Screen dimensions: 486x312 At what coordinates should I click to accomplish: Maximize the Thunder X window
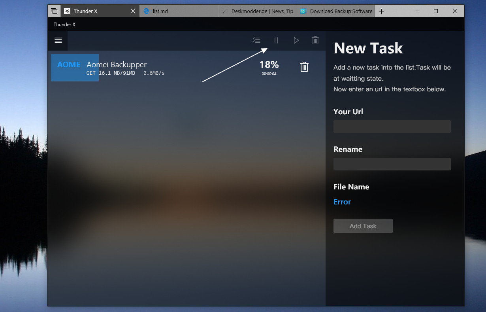pos(436,11)
